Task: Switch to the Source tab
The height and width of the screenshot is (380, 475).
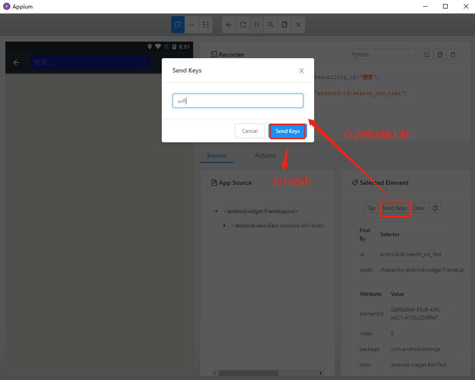Action: [216, 155]
